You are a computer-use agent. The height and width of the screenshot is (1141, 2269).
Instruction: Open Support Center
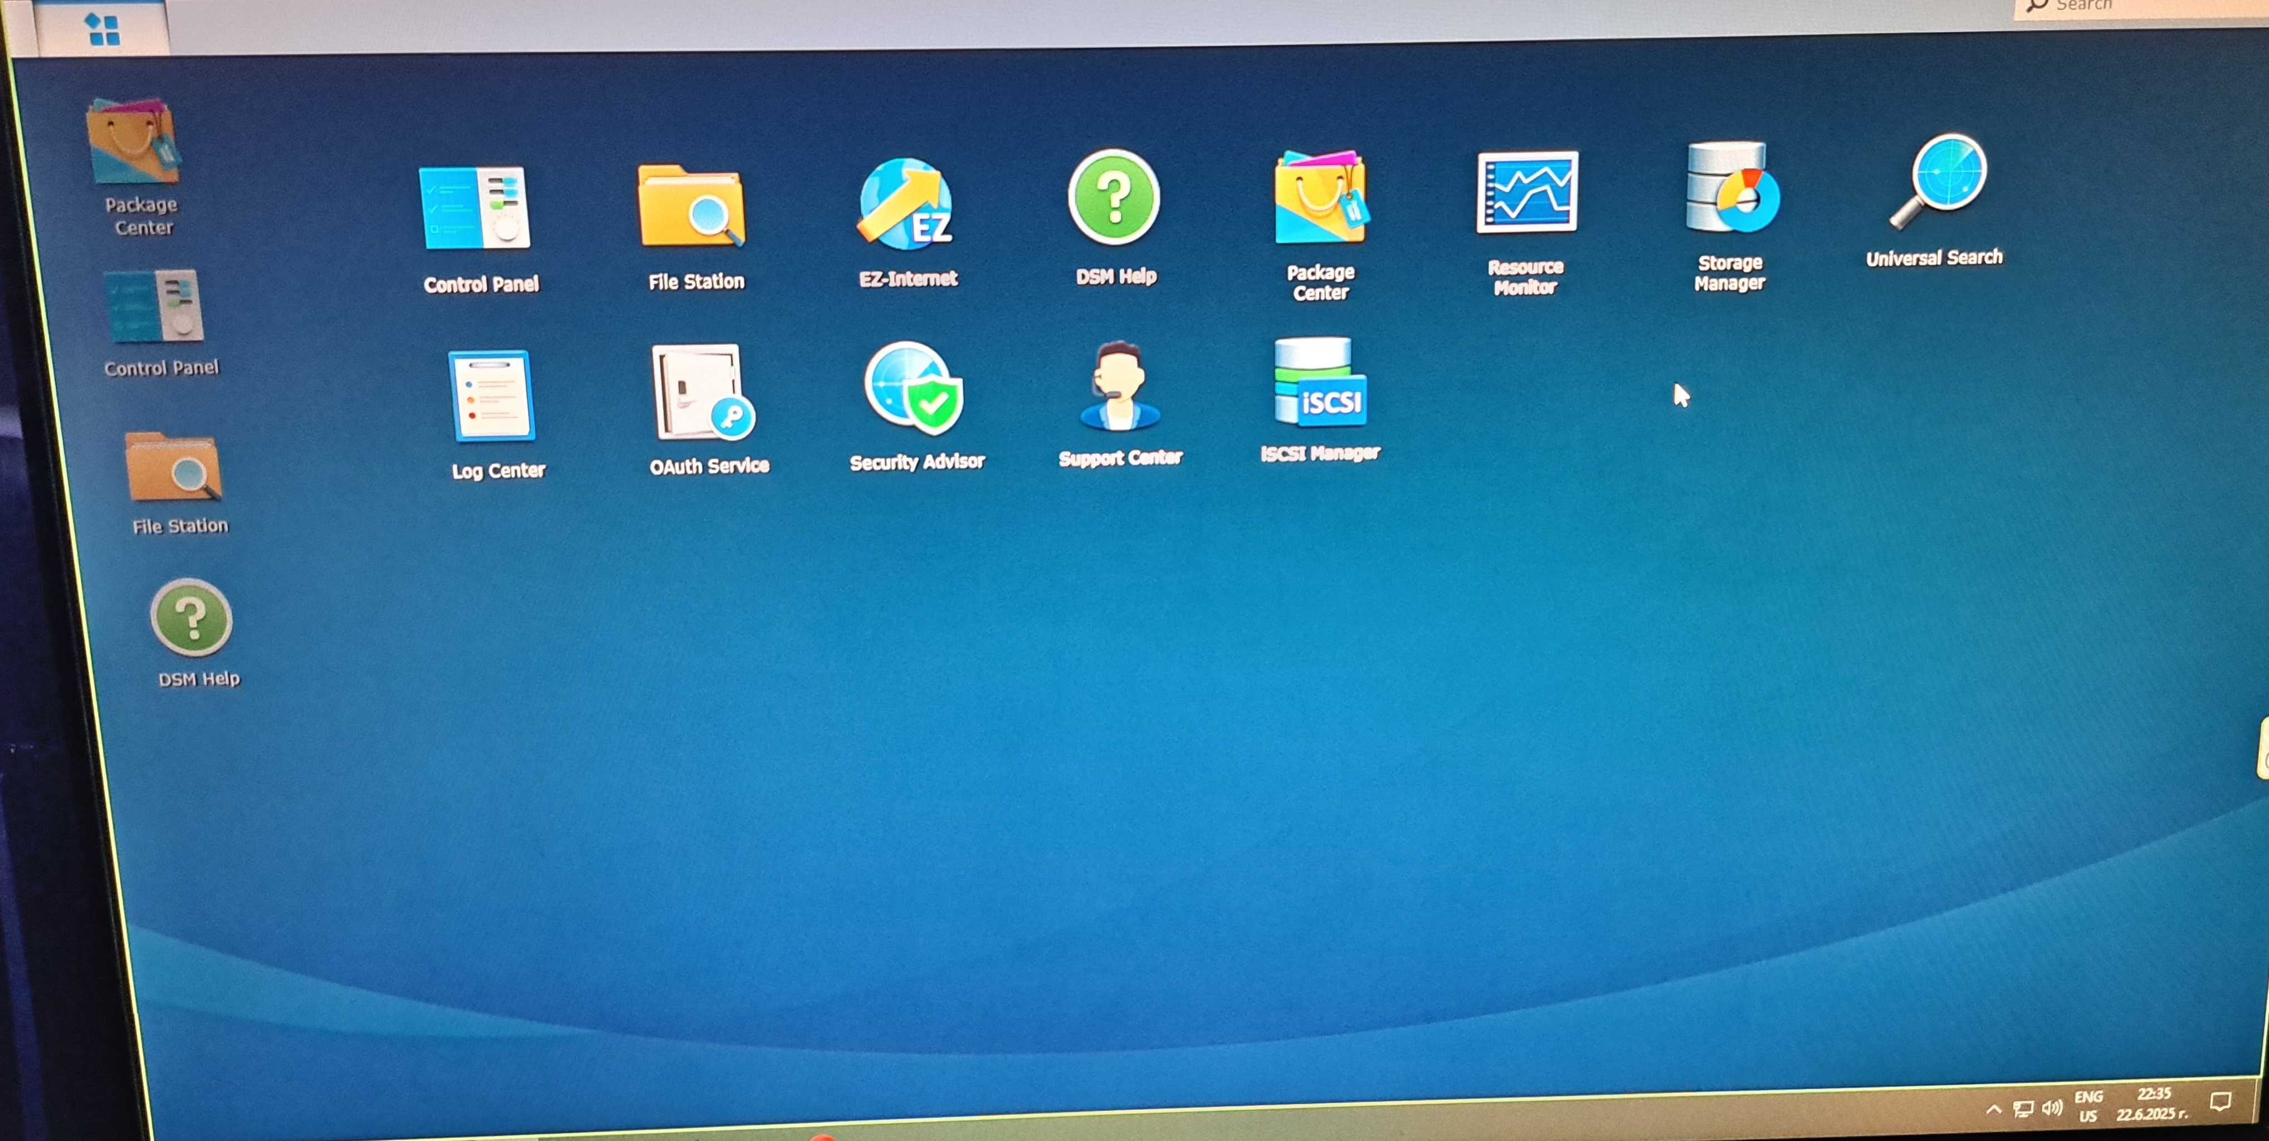point(1119,404)
